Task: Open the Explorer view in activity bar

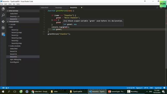Action: [x=3, y=9]
